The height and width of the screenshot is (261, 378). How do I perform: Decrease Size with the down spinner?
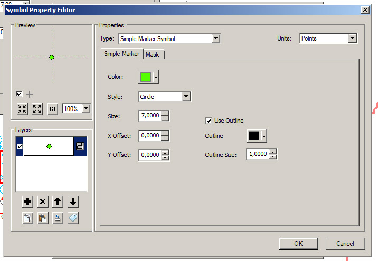click(165, 118)
